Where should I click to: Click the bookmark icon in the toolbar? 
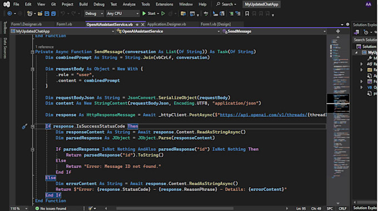[247, 13]
